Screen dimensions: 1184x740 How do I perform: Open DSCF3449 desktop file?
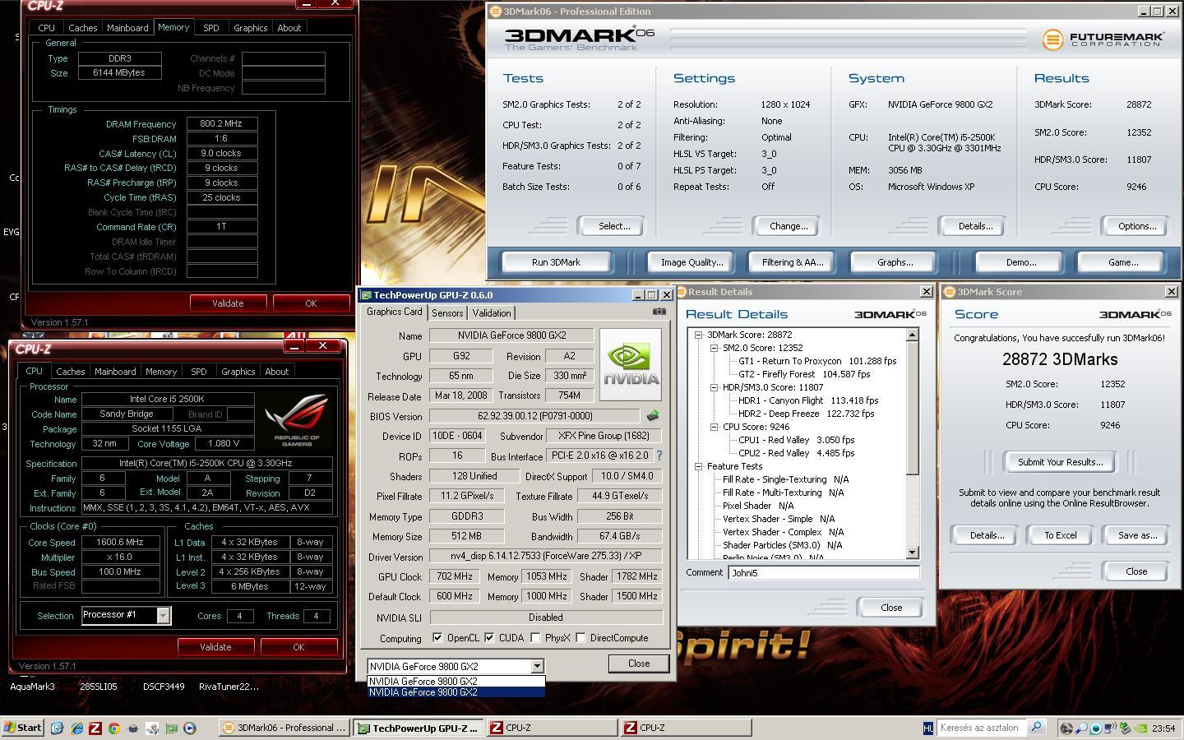pyautogui.click(x=163, y=687)
